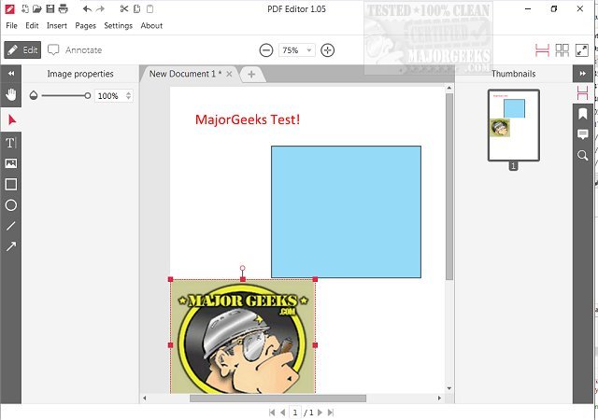Undo the last action
This screenshot has width=598, height=420.
pyautogui.click(x=87, y=8)
